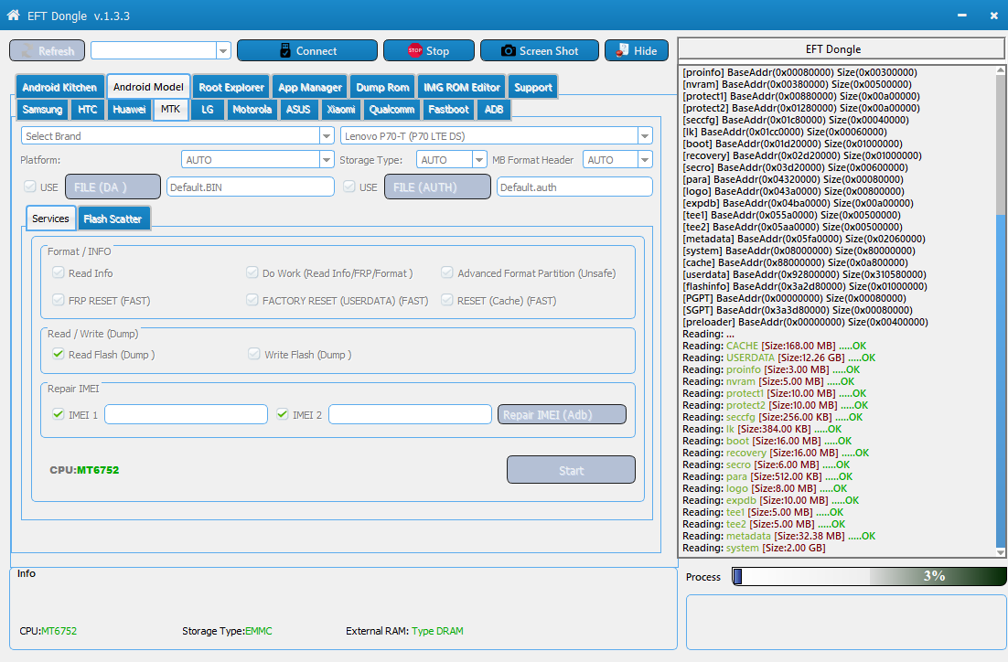
Task: Toggle FRP RESET (FAST) checkbox
Action: (59, 300)
